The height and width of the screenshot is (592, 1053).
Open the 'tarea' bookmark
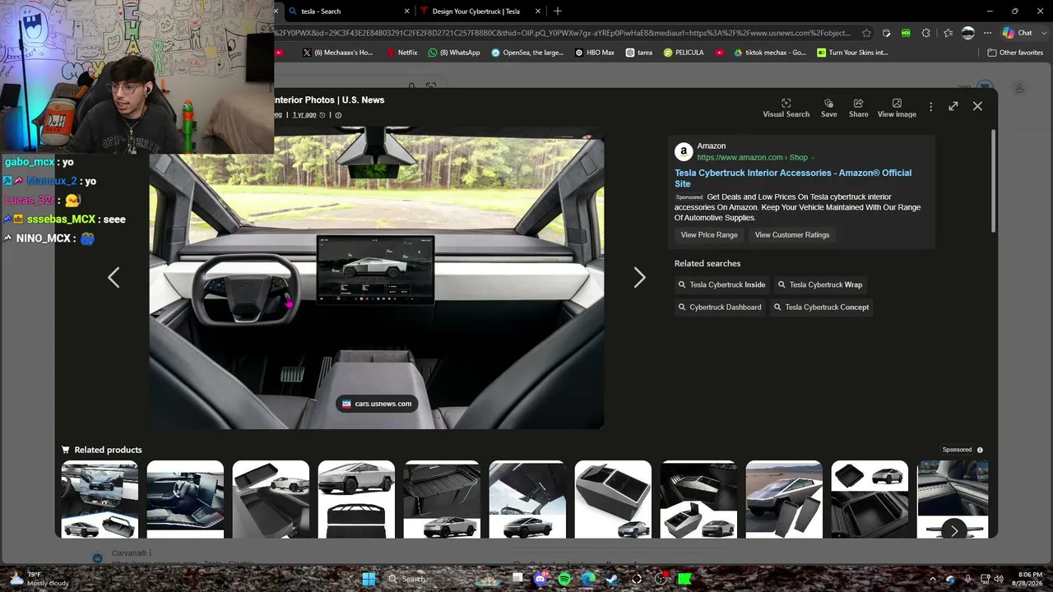639,53
